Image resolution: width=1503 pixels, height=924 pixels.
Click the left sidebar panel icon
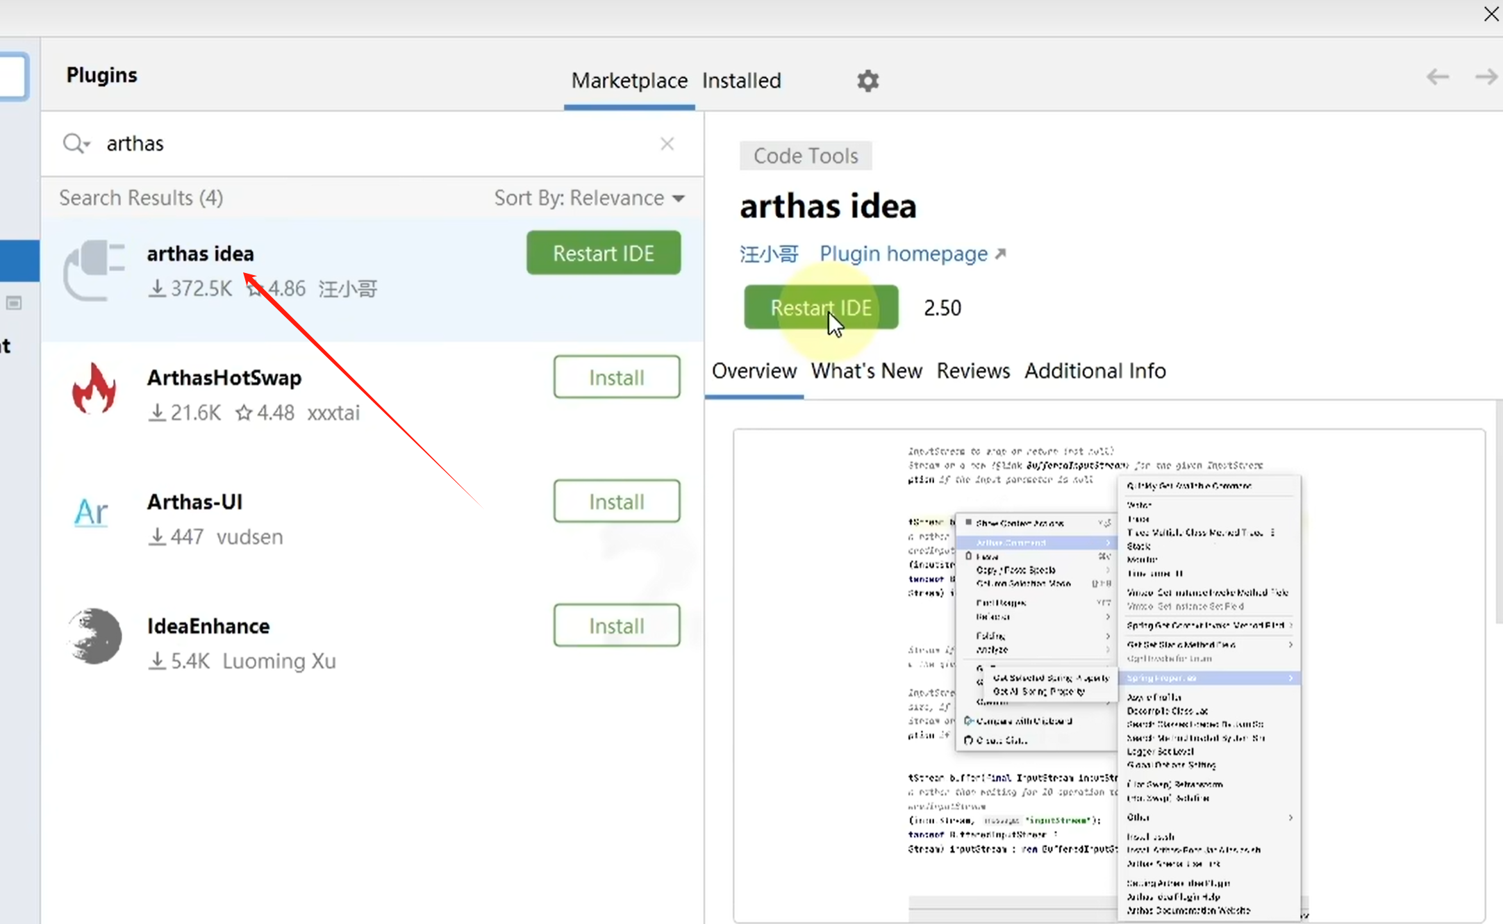click(14, 303)
